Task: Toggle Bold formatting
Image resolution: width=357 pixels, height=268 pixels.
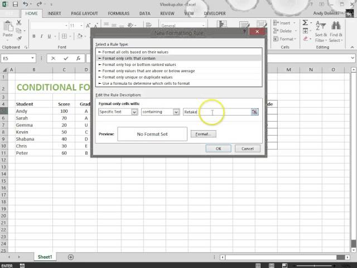Action: pos(33,36)
